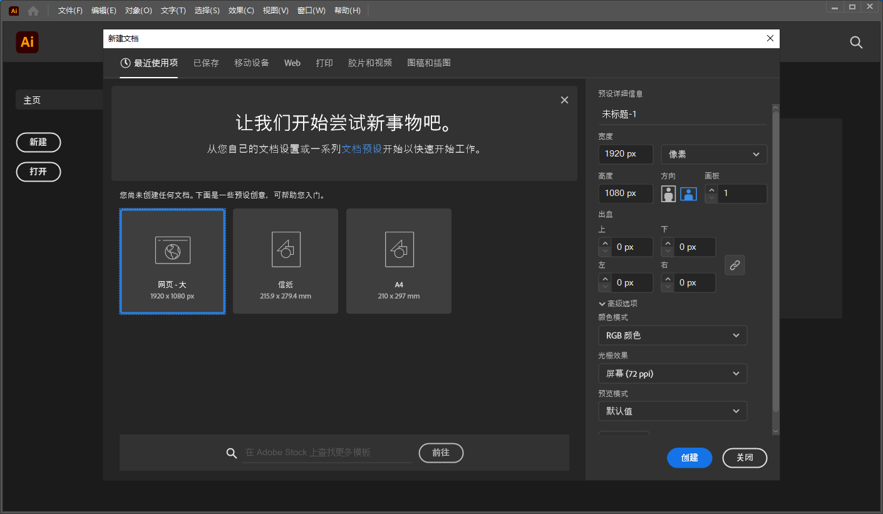Viewport: 883px width, 514px height.
Task: Click the 创建 button
Action: pyautogui.click(x=689, y=458)
